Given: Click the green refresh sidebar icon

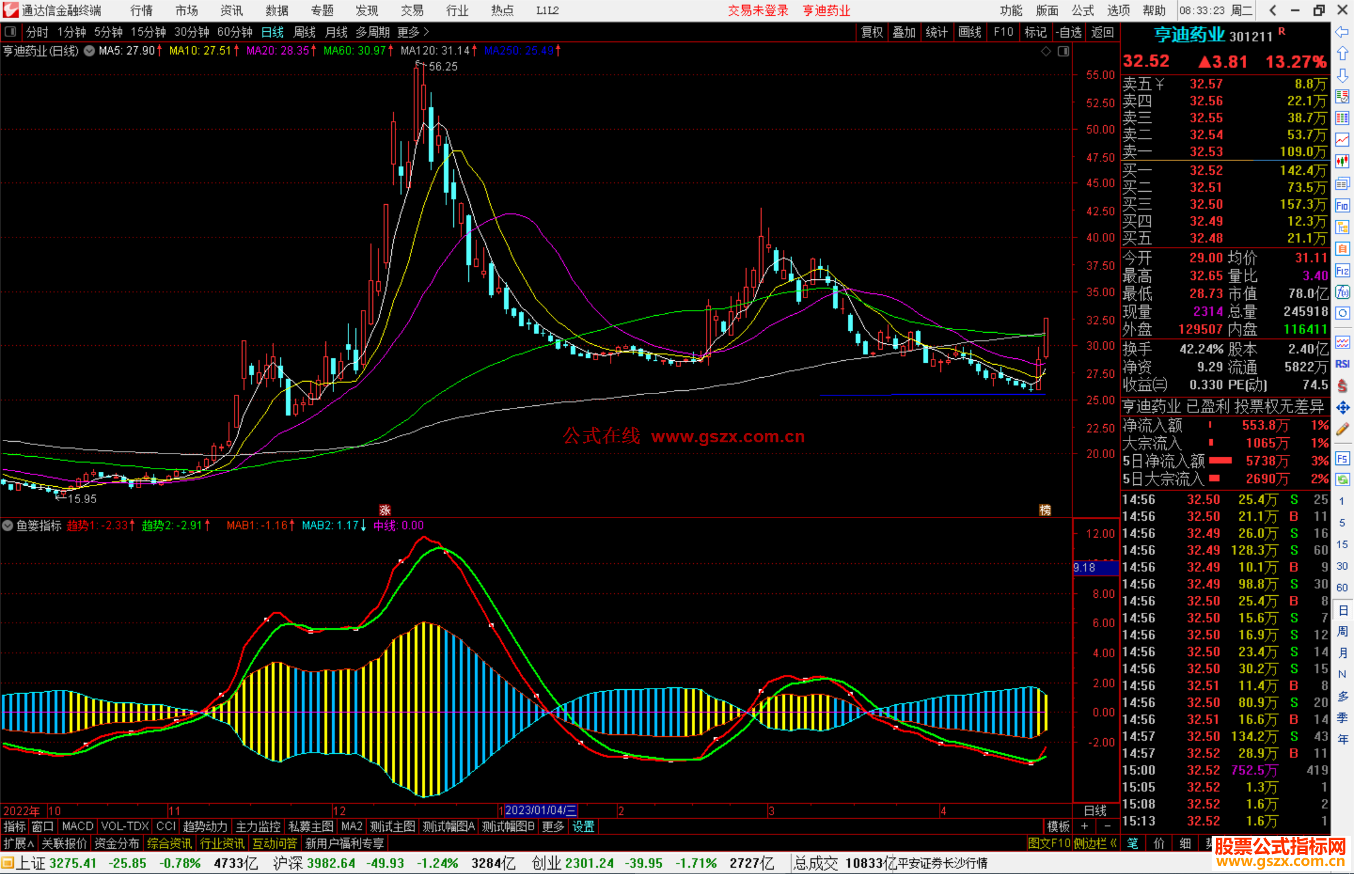Looking at the screenshot, I should point(1342,480).
